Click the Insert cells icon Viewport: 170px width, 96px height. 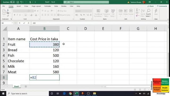(x=120, y=11)
